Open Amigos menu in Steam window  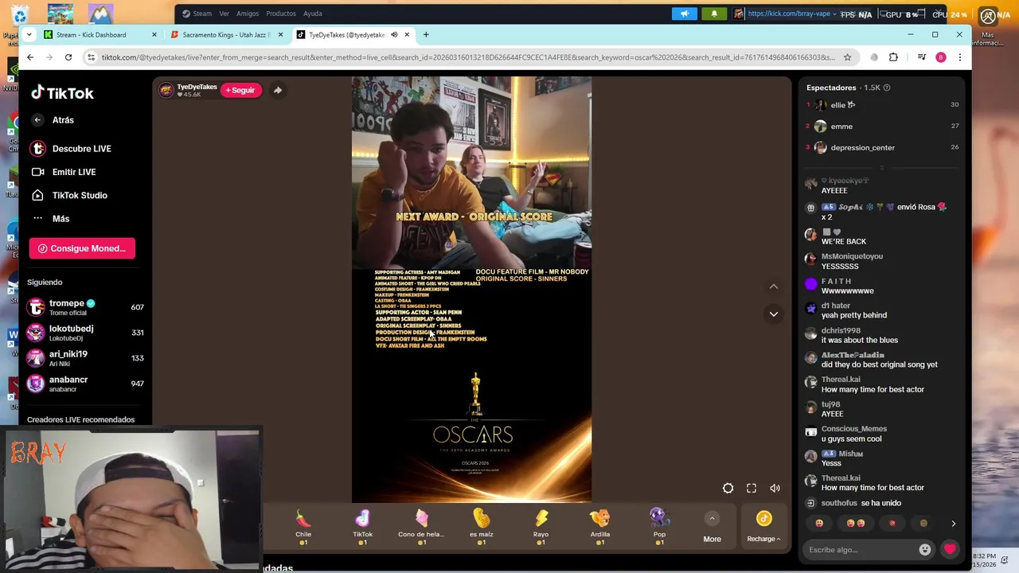pyautogui.click(x=248, y=14)
